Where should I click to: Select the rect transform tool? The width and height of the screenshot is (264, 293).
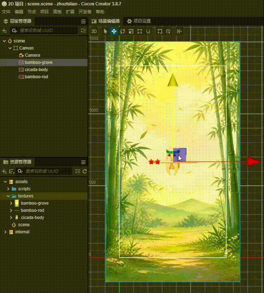[x=139, y=31]
